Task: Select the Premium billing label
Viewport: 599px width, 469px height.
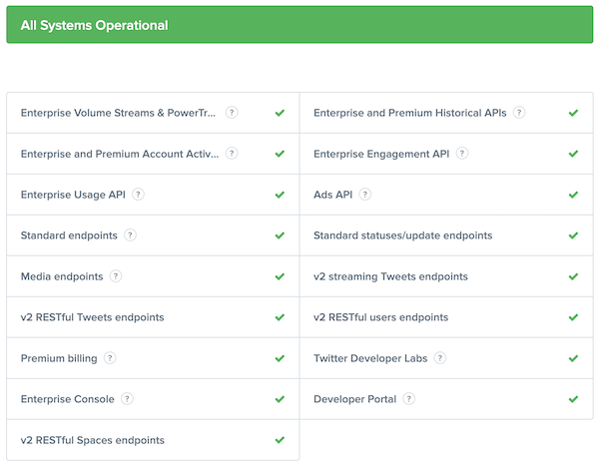Action: point(59,358)
